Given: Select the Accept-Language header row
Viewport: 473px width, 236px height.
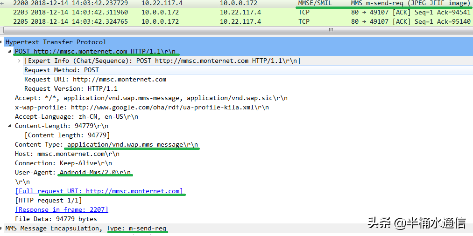Looking at the screenshot, I should point(76,117).
